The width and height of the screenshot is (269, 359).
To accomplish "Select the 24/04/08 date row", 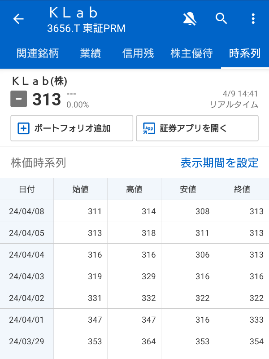I will tap(26, 211).
